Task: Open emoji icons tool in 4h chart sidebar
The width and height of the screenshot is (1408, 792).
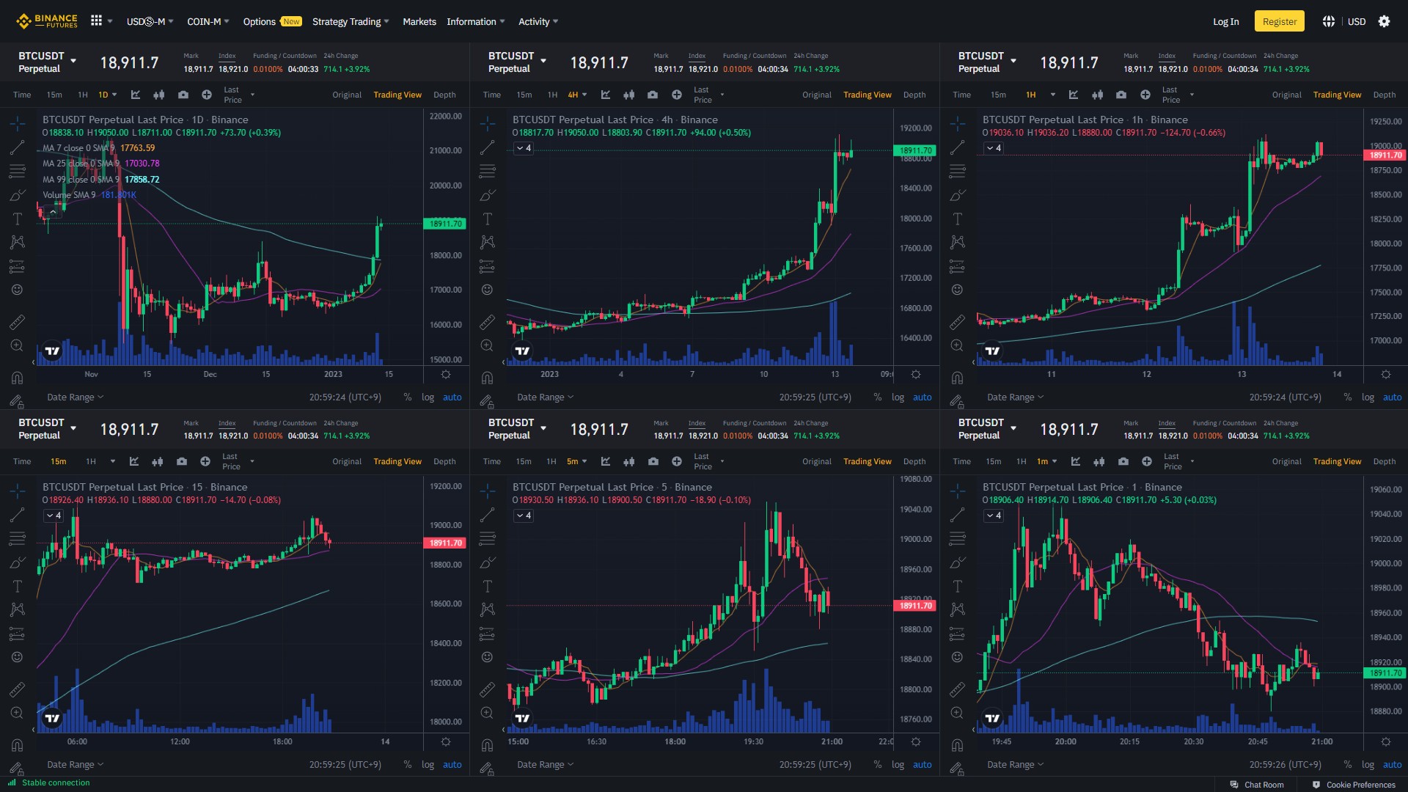Action: pos(487,290)
